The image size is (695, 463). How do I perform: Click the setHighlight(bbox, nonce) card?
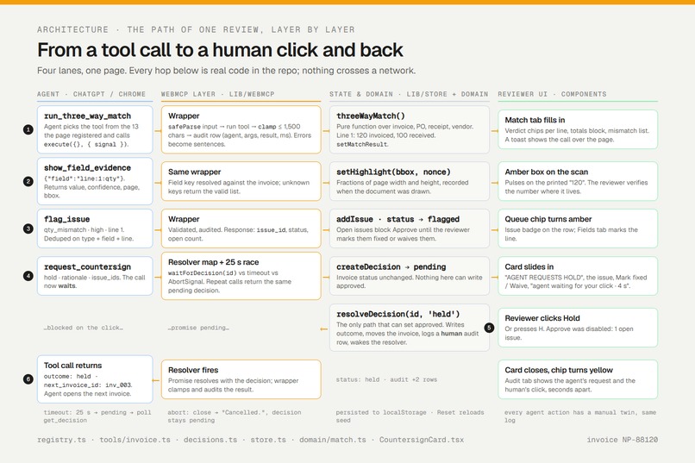(410, 181)
